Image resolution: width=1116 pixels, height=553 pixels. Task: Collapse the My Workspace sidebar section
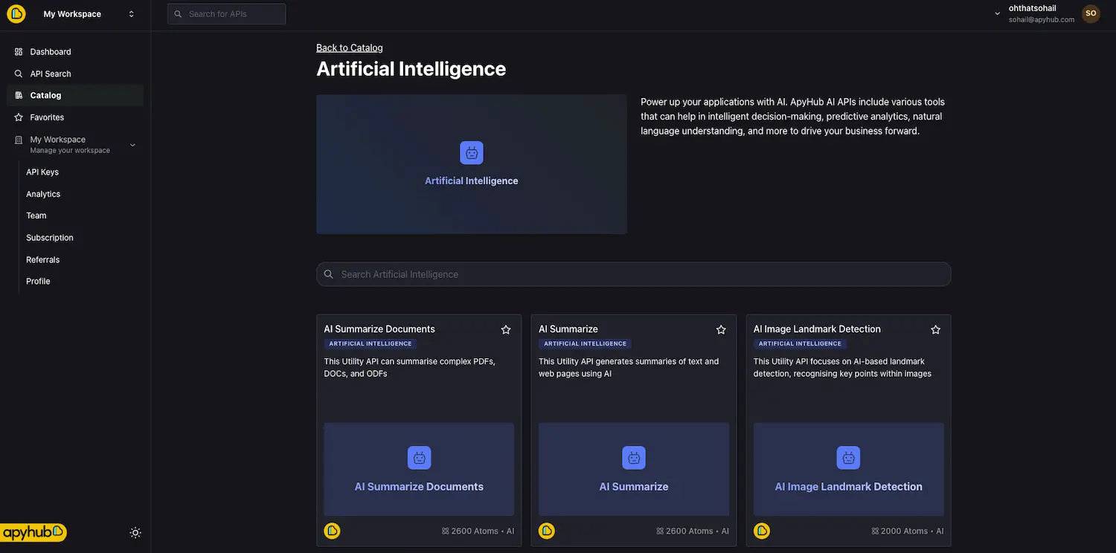coord(132,145)
